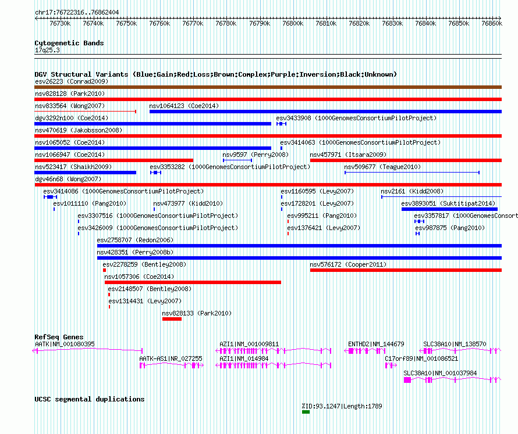Open AATK-AS1|NR_027255 gene label
Screen dimensions: 518x434
point(171,358)
